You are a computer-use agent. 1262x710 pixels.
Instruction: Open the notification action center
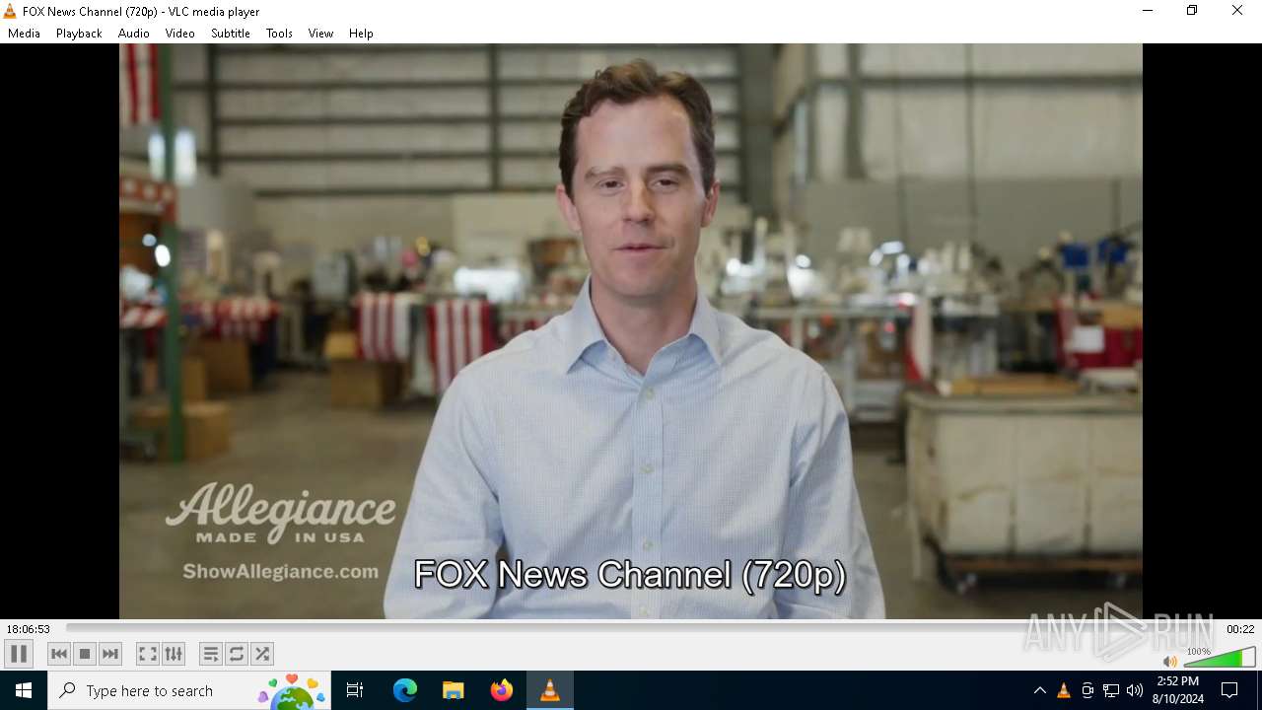(1229, 690)
